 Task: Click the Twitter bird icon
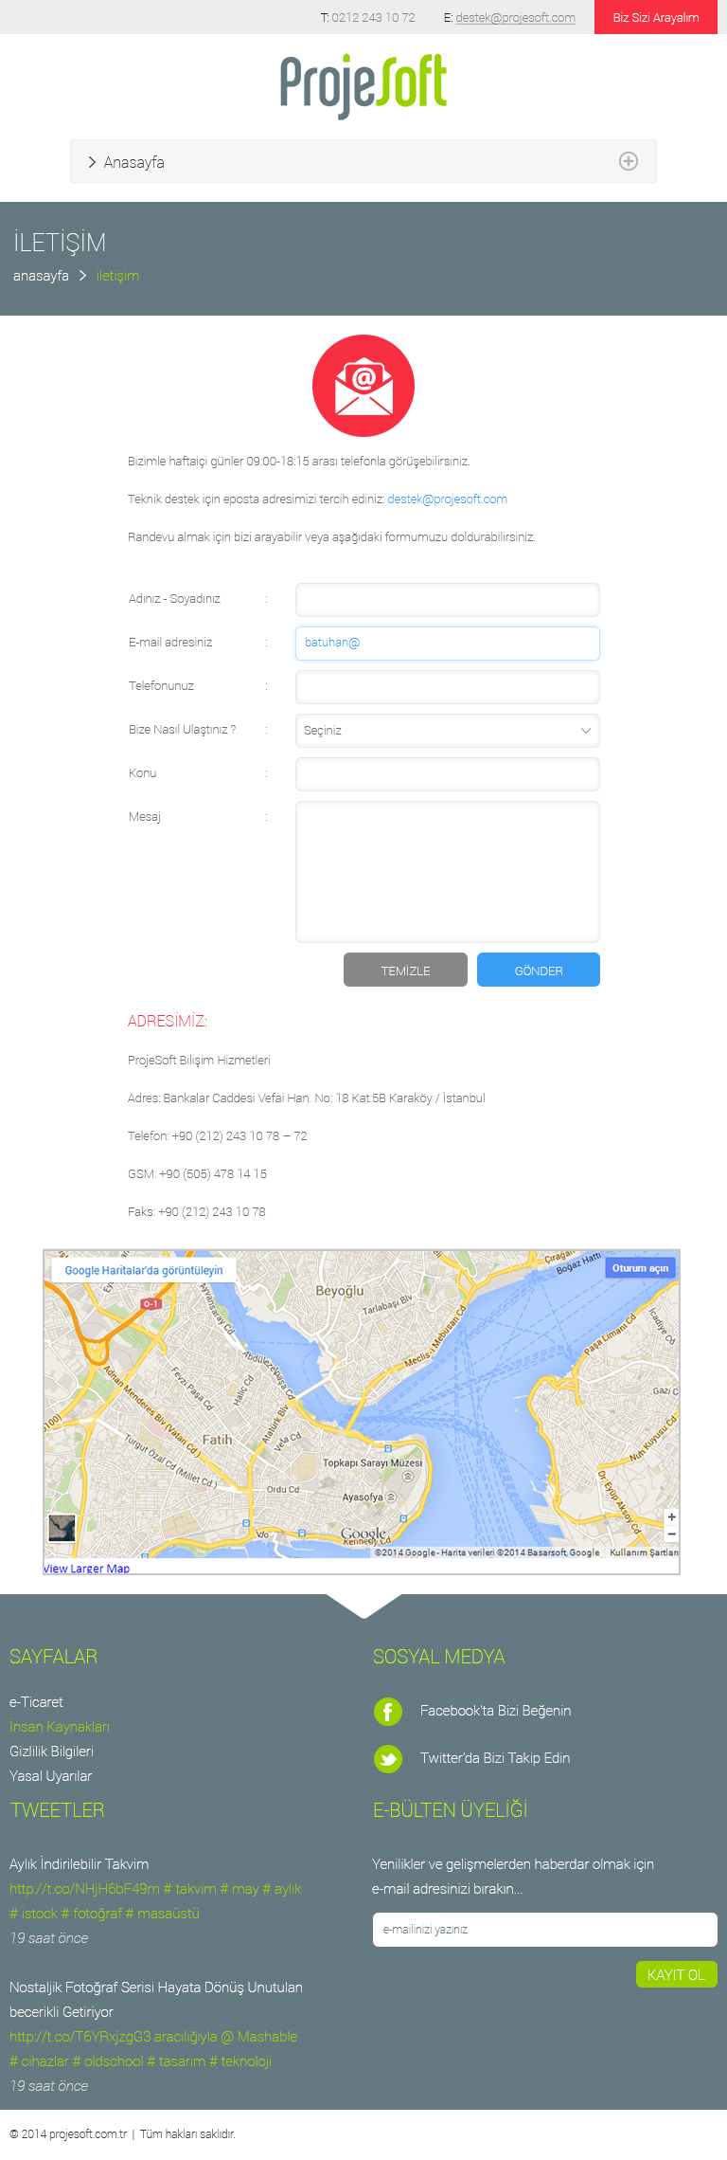pos(388,1758)
